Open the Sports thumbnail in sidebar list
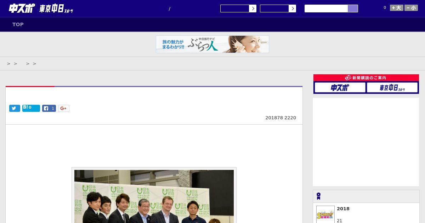Screen dimensions: 425x223 pos(325,215)
